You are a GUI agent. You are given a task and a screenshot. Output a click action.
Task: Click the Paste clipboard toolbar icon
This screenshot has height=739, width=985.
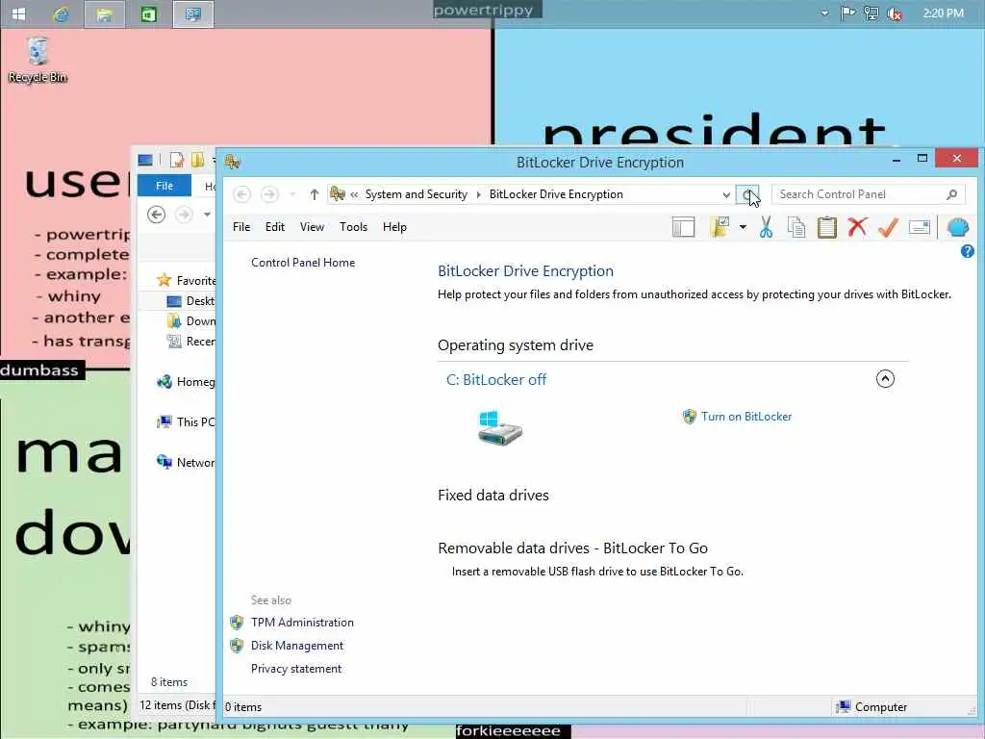826,227
